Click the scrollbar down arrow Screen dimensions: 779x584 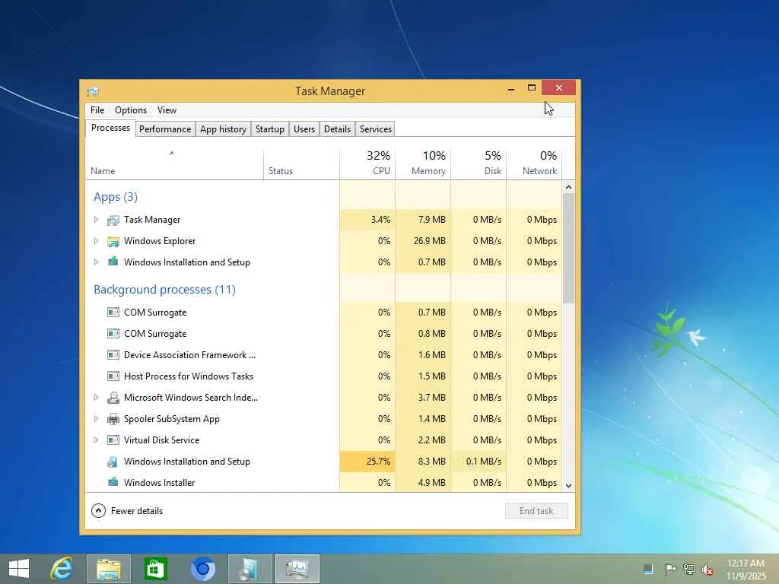coord(569,486)
